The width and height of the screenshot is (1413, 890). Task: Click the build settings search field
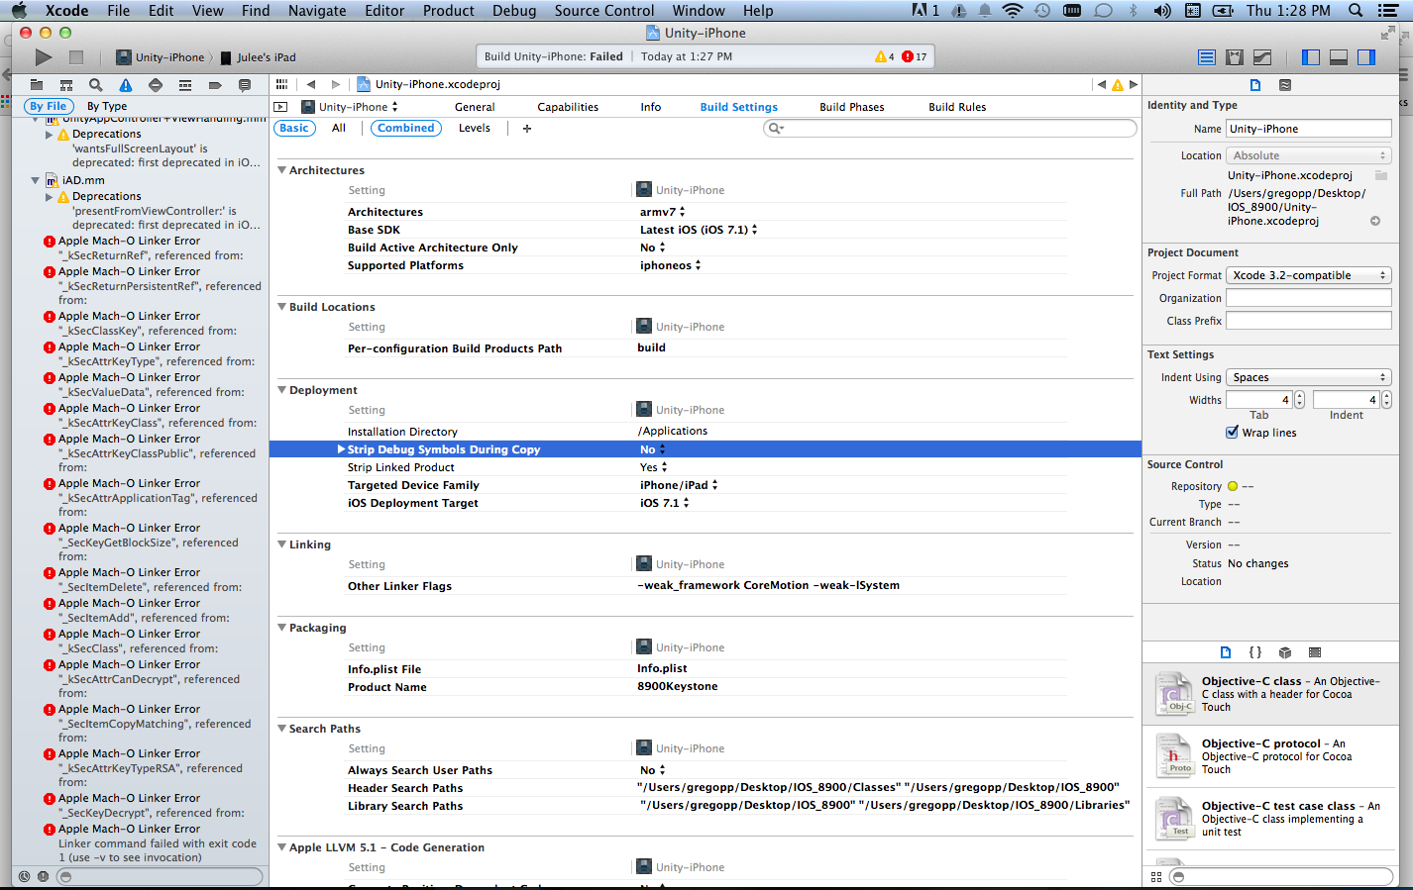(x=950, y=128)
